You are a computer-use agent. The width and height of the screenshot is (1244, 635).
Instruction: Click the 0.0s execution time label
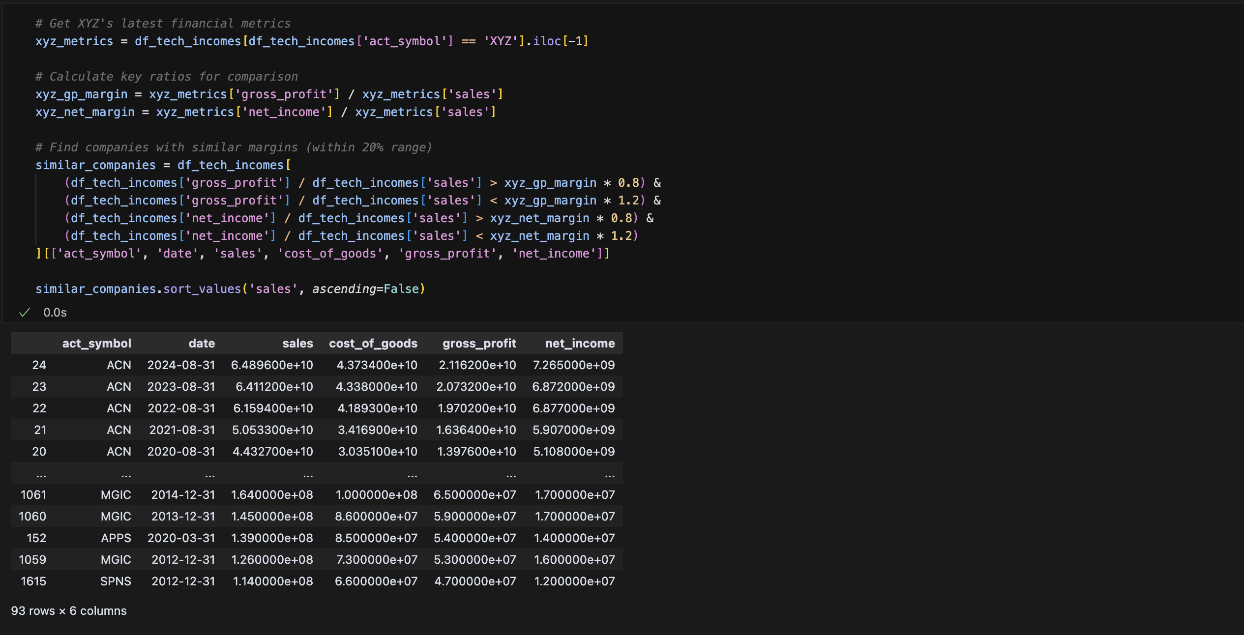[55, 313]
